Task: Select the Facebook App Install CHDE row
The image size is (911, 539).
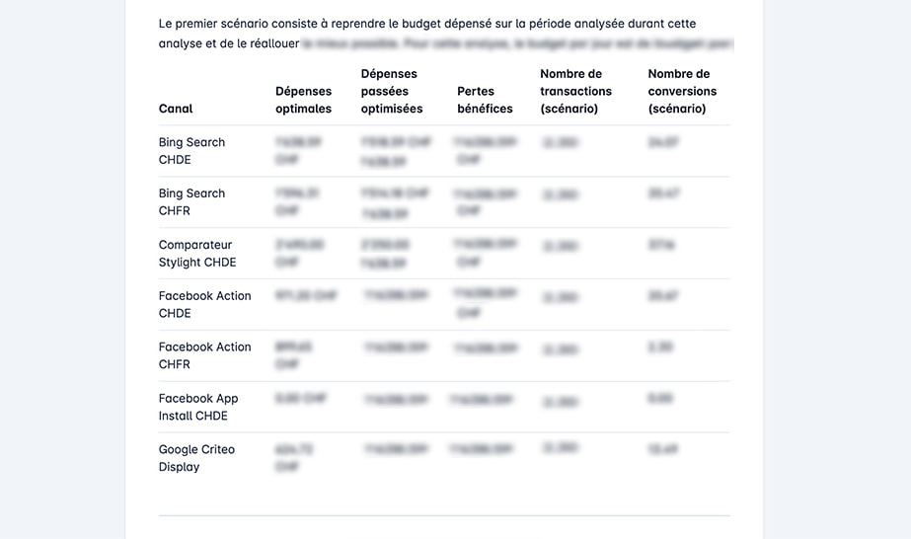Action: click(x=444, y=407)
